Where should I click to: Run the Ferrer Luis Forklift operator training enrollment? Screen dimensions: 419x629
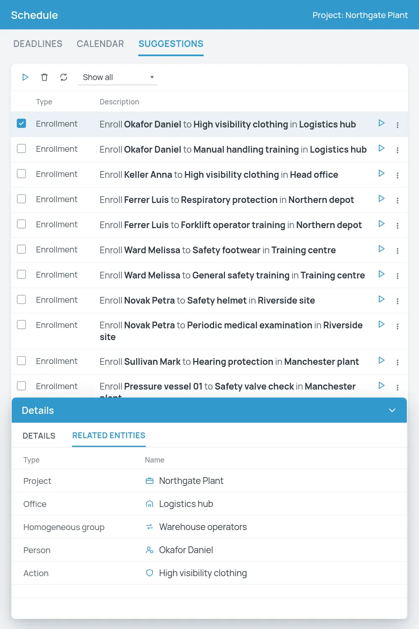(381, 224)
